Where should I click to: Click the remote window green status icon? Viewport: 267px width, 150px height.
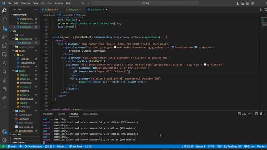pyautogui.click(x=3, y=146)
